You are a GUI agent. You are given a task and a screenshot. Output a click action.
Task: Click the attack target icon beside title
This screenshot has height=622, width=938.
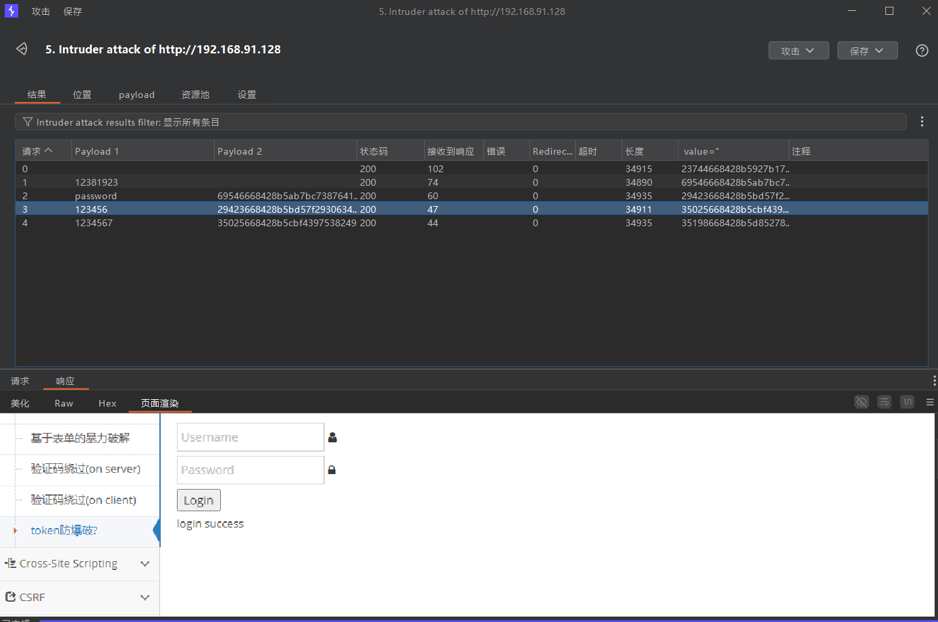point(22,49)
